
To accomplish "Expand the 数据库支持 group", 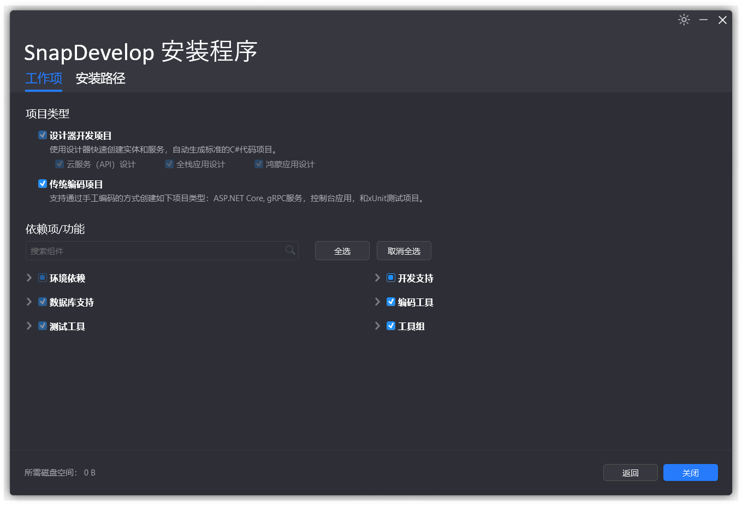I will [x=29, y=302].
